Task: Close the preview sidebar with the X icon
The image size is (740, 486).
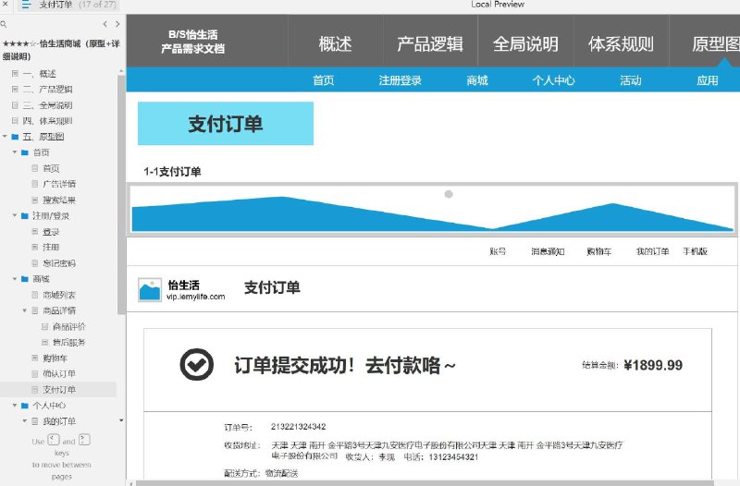Action: pyautogui.click(x=5, y=4)
